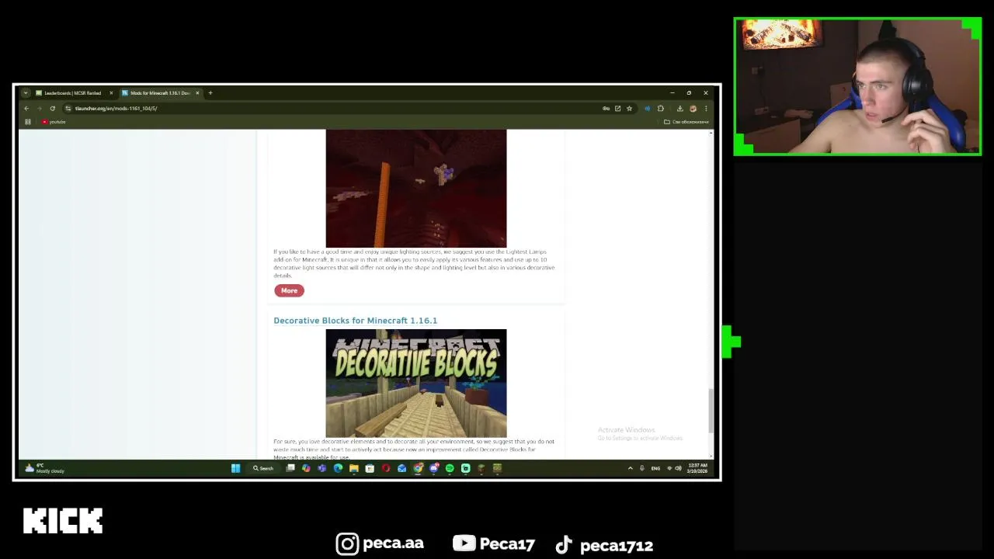Open the Extensions puzzle icon
This screenshot has height=559, width=994.
[661, 109]
